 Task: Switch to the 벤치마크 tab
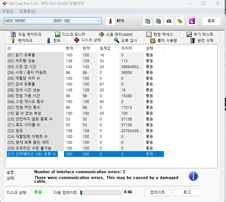(22, 40)
